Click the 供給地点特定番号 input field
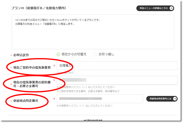This screenshot has width=183, height=123. pyautogui.click(x=100, y=99)
